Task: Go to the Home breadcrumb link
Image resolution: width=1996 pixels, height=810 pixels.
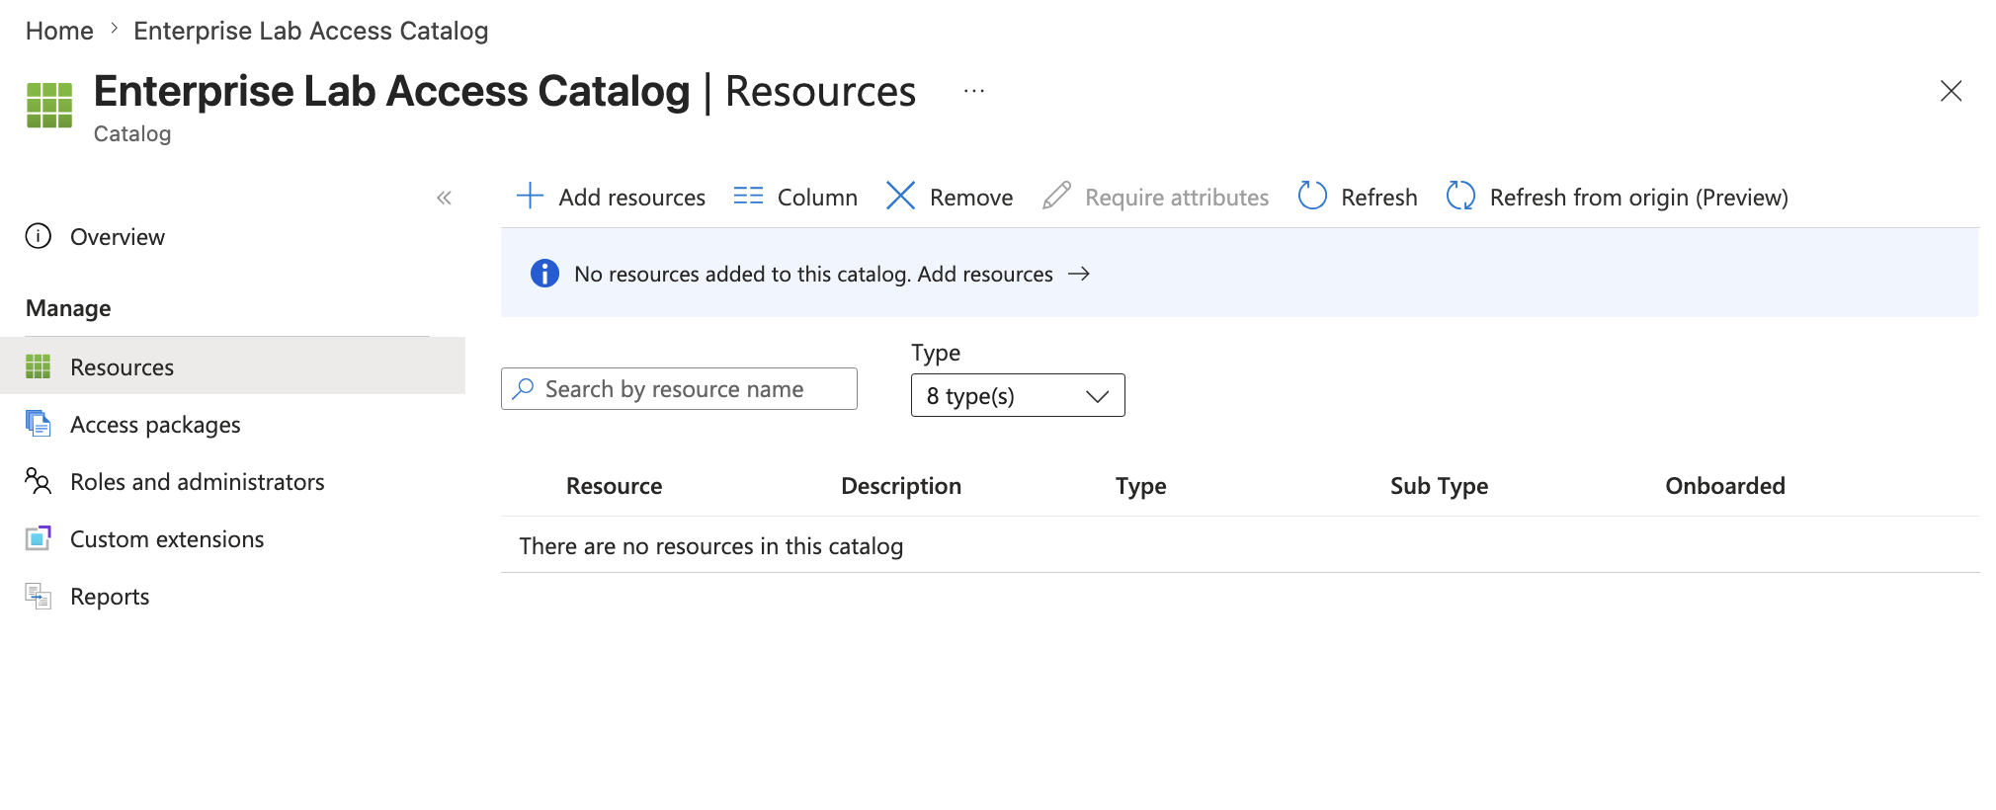Action: pos(59,31)
